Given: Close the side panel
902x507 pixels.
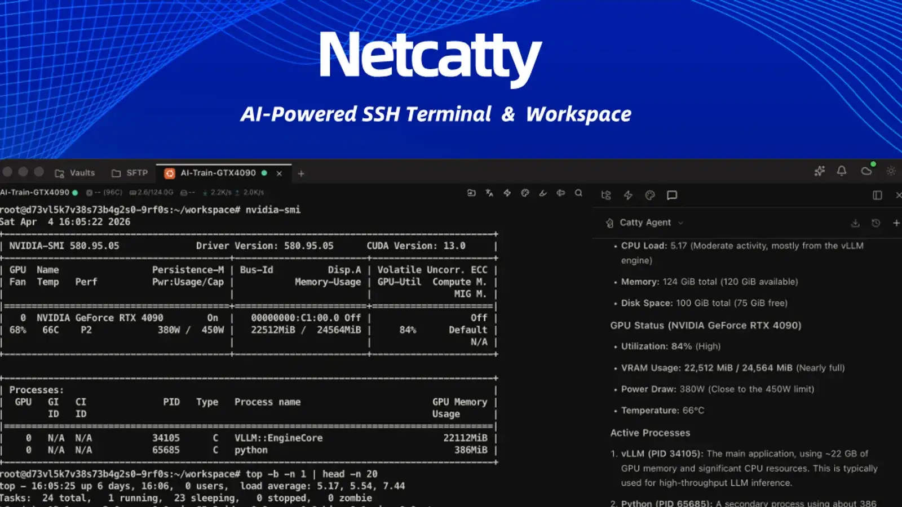Looking at the screenshot, I should pos(898,195).
